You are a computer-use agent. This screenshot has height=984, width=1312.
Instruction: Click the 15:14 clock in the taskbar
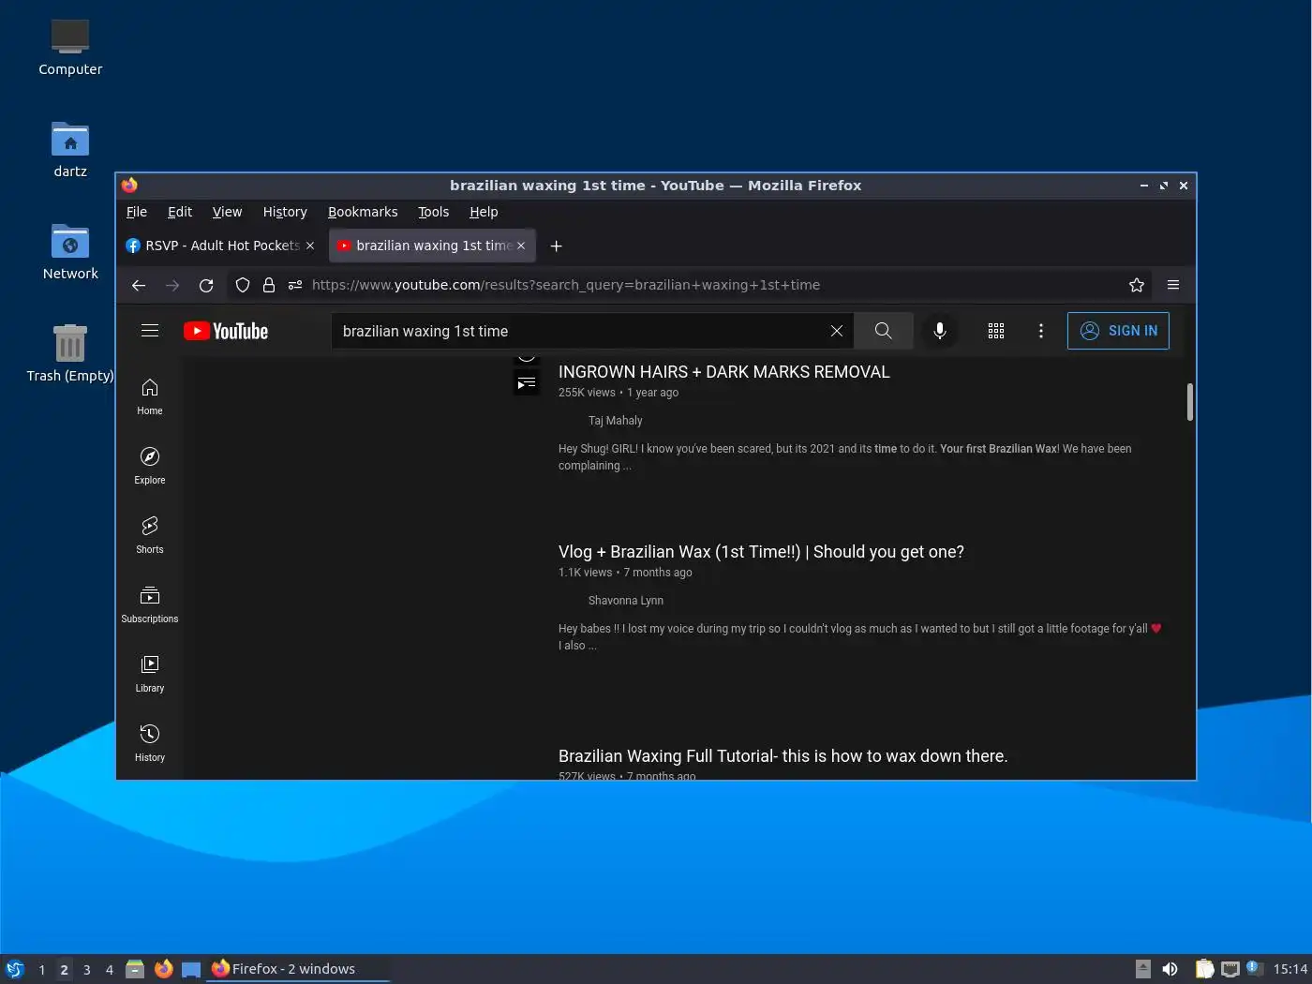(x=1290, y=969)
